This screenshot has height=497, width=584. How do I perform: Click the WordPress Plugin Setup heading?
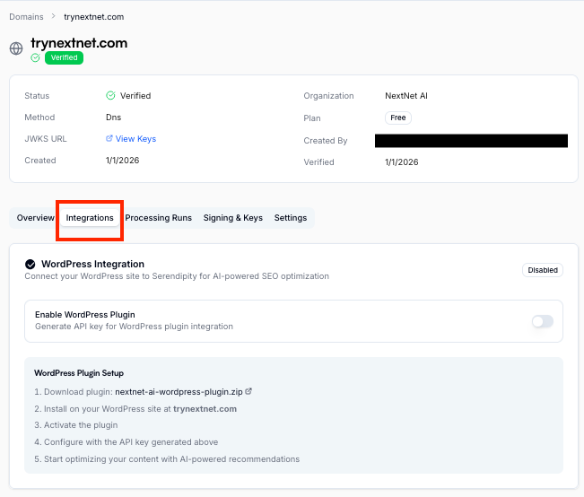point(79,373)
